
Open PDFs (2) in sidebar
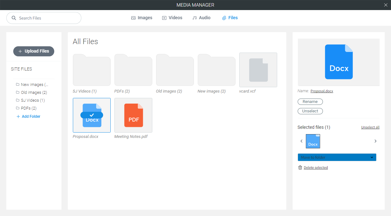tap(26, 108)
